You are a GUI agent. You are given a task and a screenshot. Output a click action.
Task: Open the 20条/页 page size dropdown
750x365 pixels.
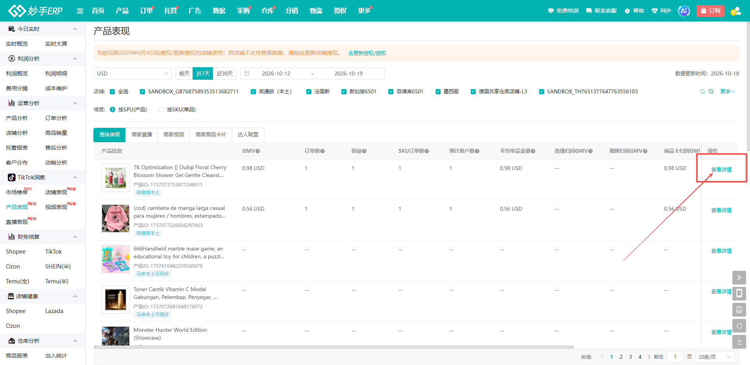click(715, 357)
